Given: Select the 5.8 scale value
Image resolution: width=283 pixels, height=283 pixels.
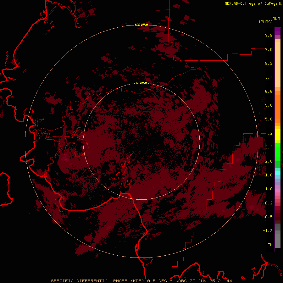Looking at the screenshot, I should (269, 105).
